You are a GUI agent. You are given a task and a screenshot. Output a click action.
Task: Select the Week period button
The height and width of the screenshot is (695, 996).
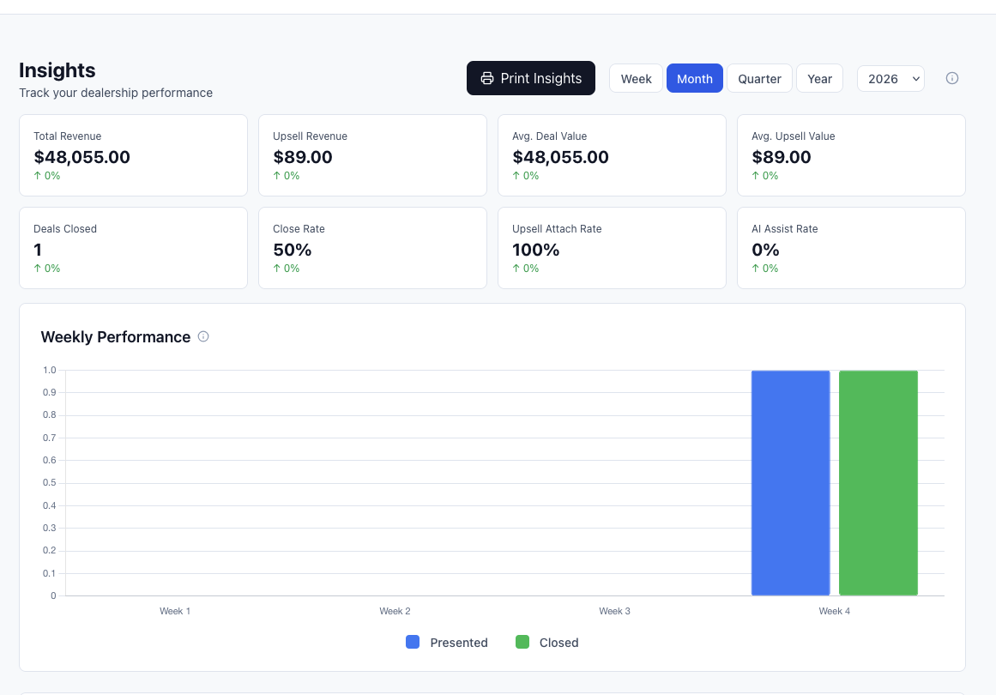[x=636, y=78]
